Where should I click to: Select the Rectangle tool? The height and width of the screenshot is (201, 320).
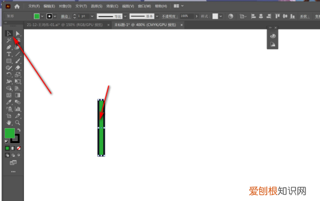pyautogui.click(x=9, y=61)
